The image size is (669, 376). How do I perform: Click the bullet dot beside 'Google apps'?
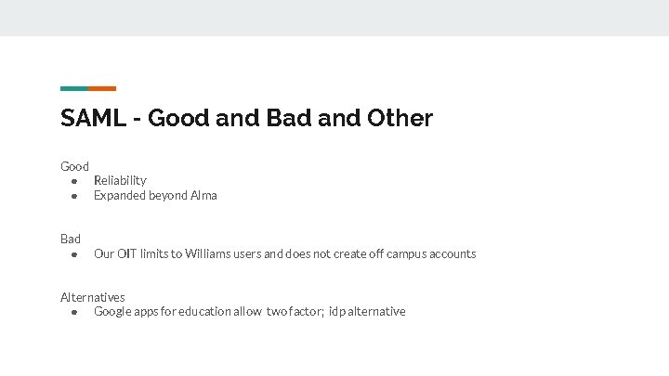[x=74, y=312]
